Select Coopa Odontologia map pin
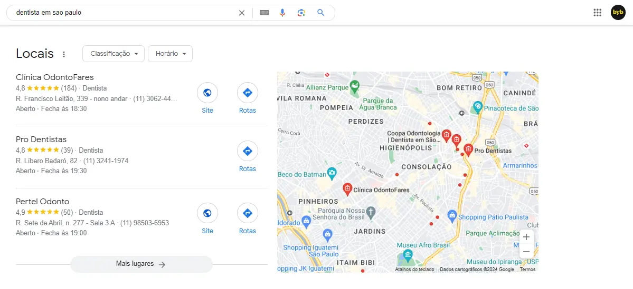Image resolution: width=633 pixels, height=289 pixels. [x=446, y=136]
